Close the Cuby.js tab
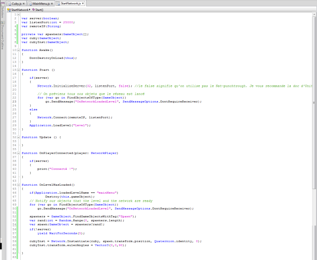 click(x=23, y=3)
